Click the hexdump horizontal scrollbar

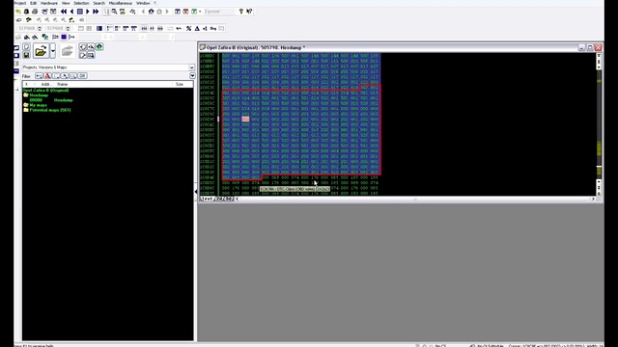point(414,200)
